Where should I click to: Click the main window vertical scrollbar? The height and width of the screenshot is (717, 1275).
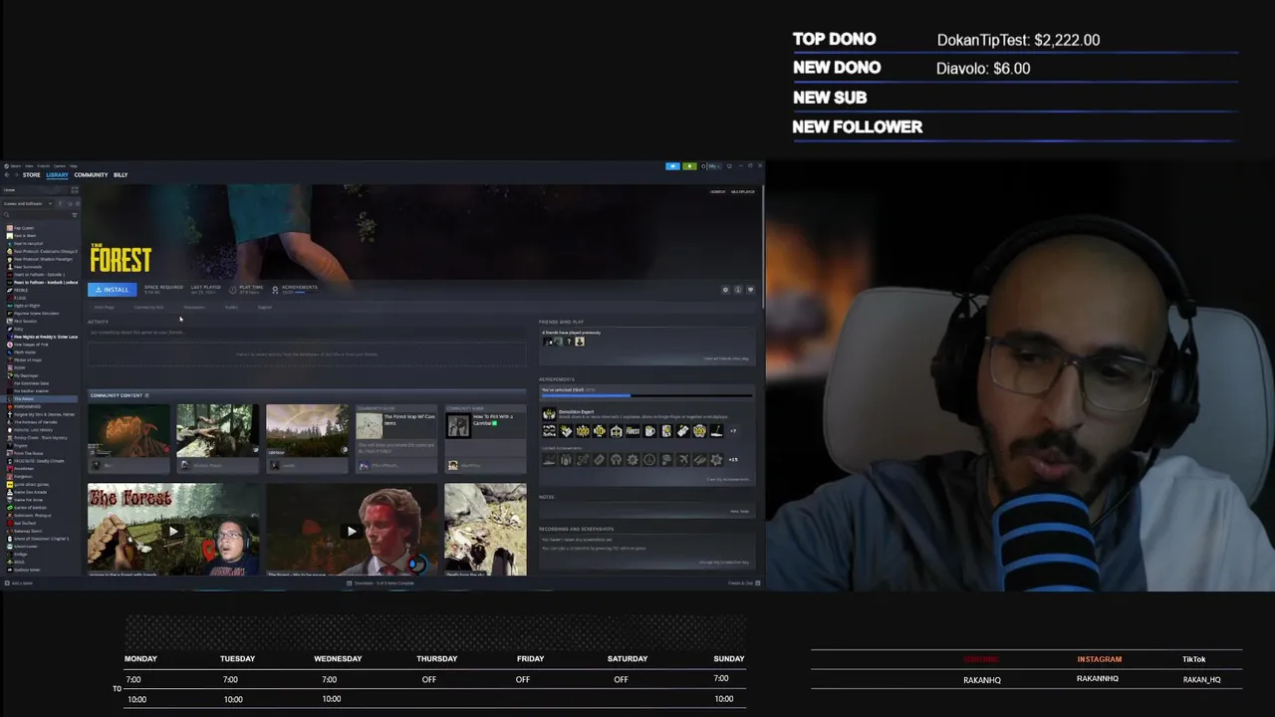point(762,249)
